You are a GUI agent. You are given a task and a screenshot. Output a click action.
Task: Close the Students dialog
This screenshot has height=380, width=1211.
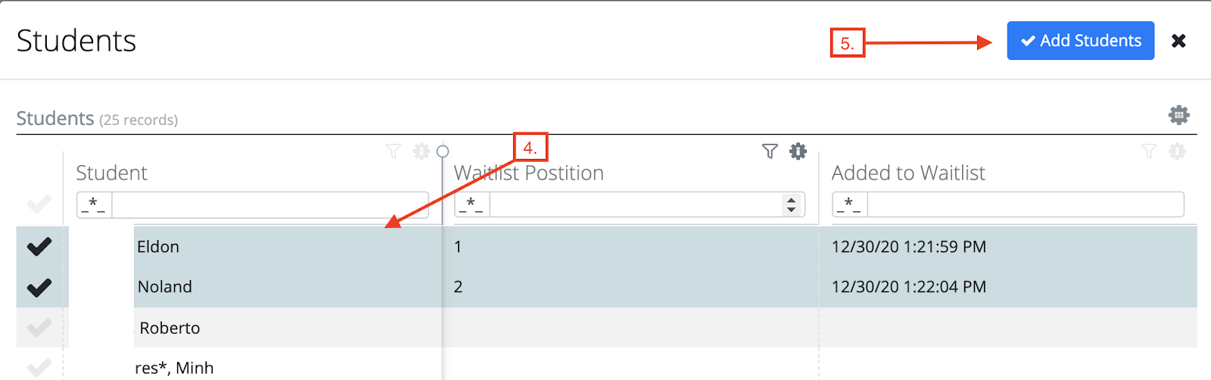point(1178,41)
